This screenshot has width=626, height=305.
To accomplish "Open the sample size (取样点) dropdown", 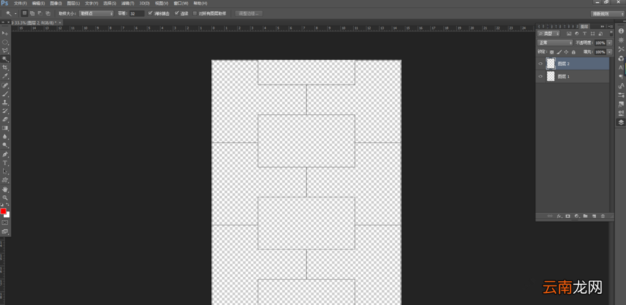I will (96, 13).
